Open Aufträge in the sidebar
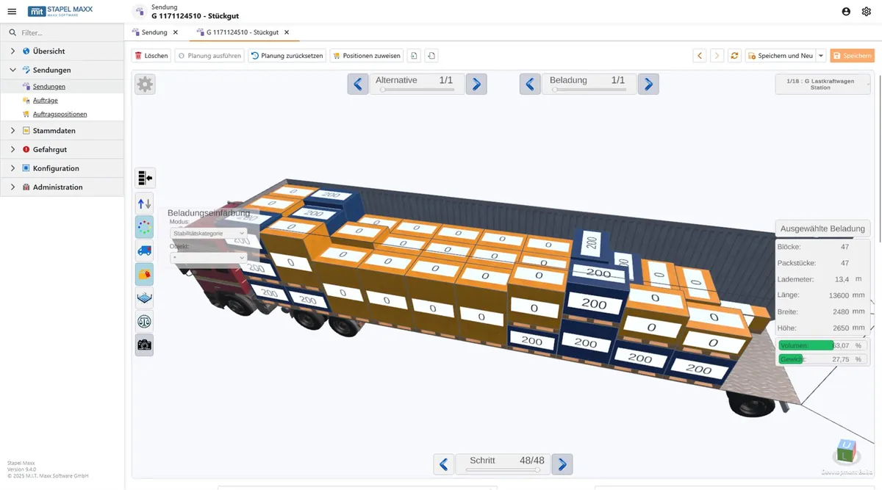 pos(45,101)
